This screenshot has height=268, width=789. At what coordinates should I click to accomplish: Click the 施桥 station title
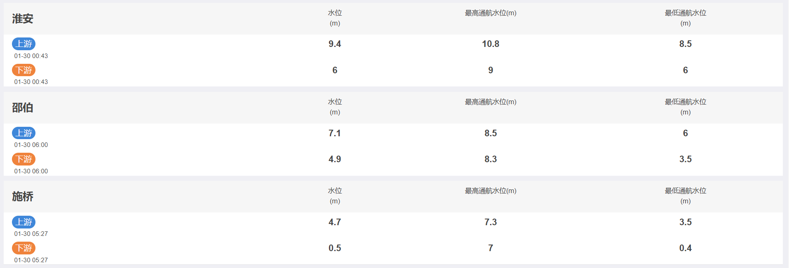click(23, 196)
